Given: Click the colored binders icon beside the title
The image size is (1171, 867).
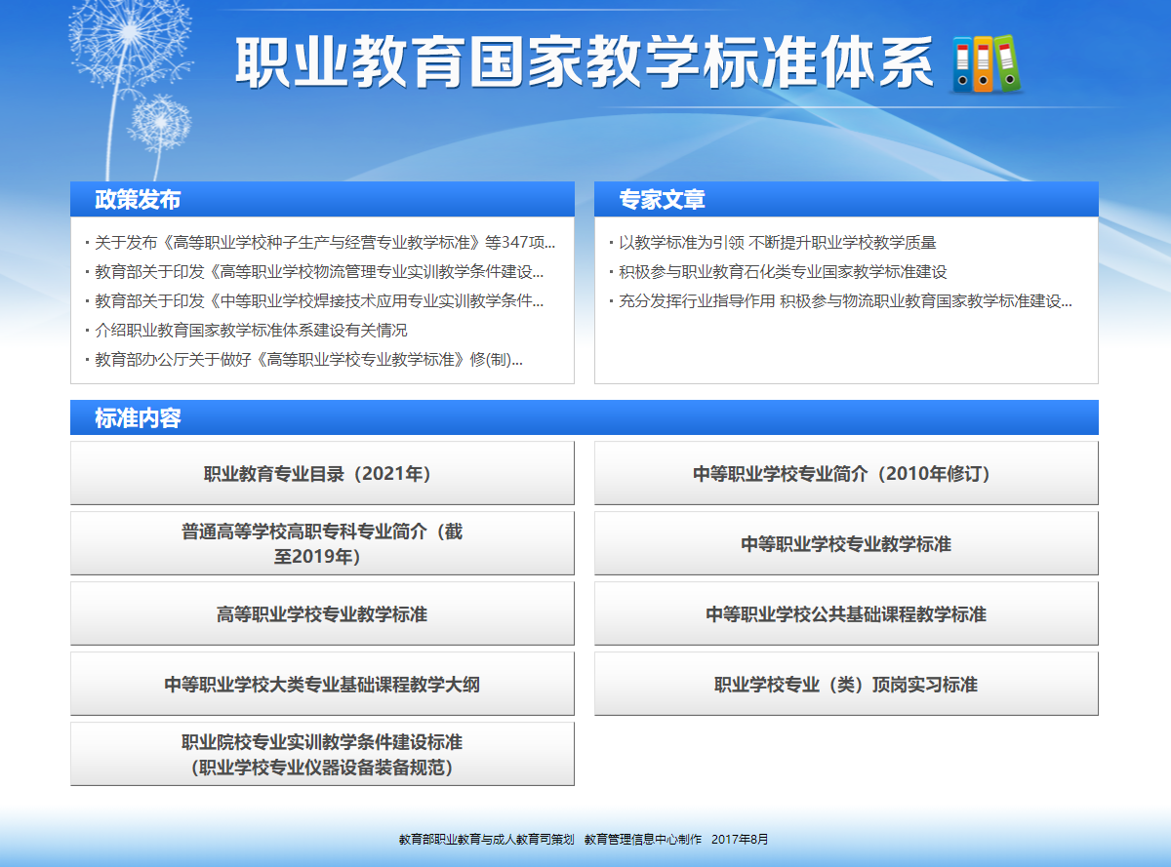Looking at the screenshot, I should pyautogui.click(x=987, y=63).
